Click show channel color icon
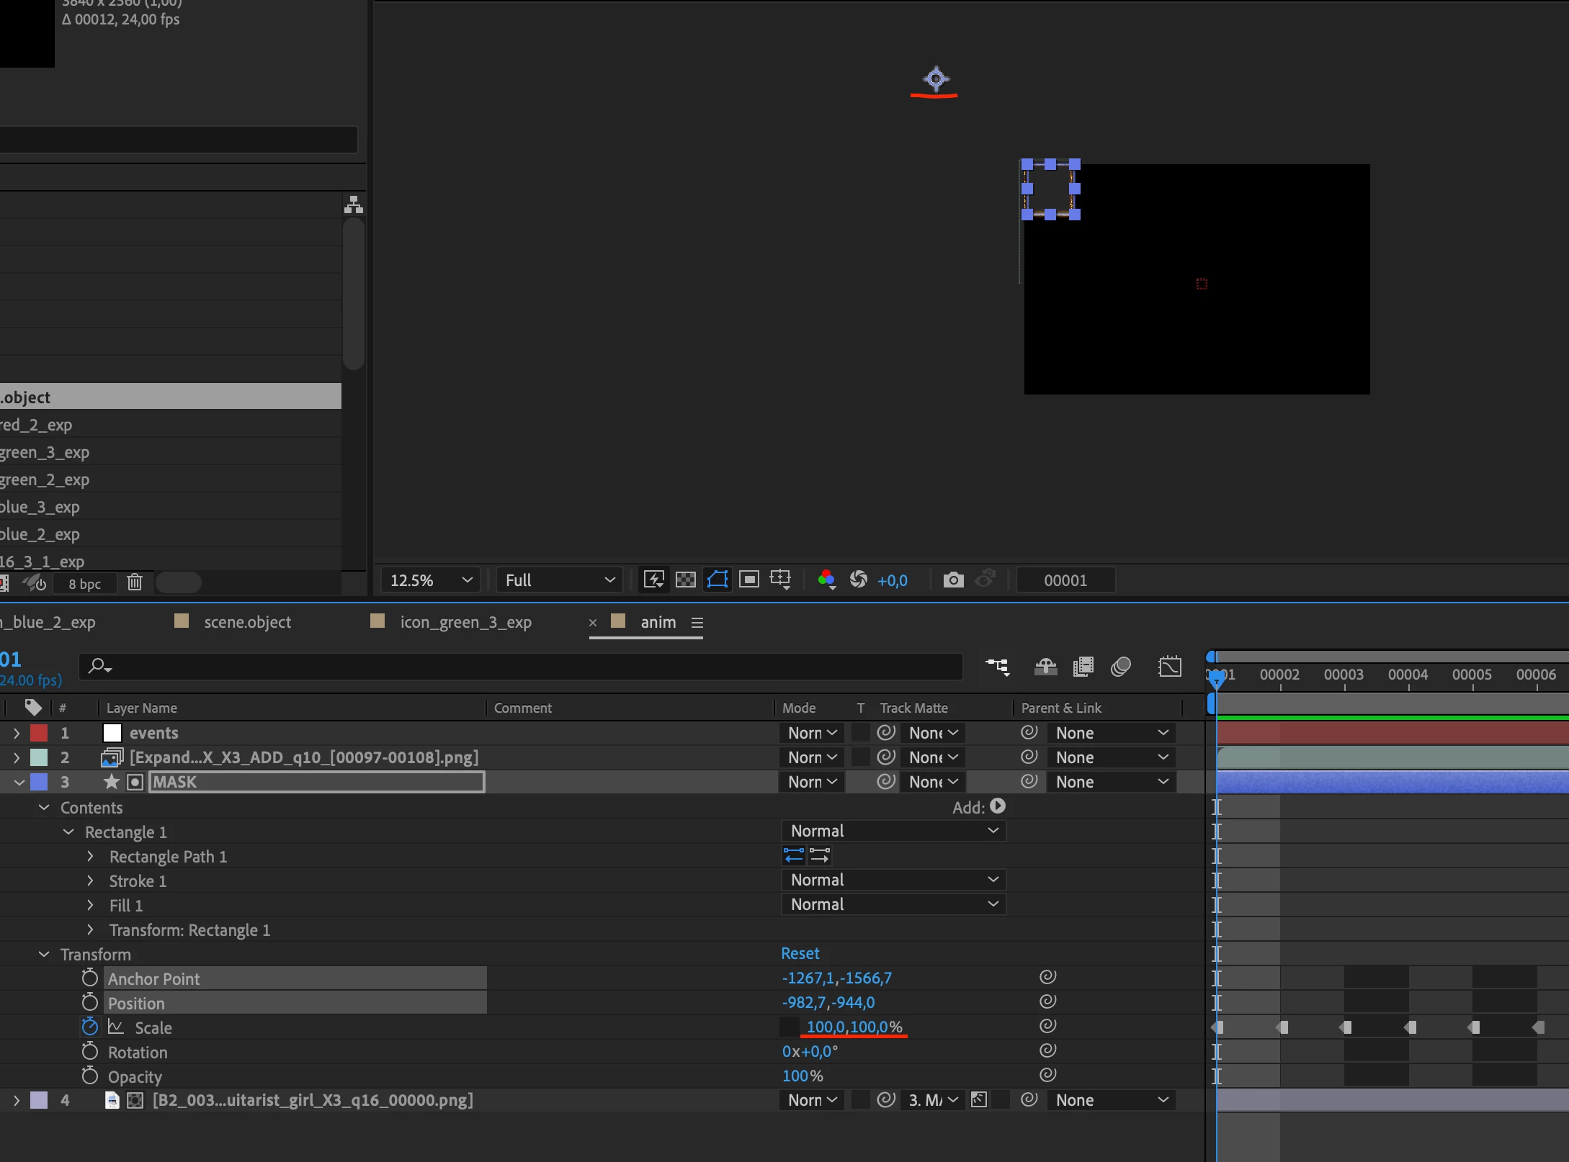 coord(826,580)
